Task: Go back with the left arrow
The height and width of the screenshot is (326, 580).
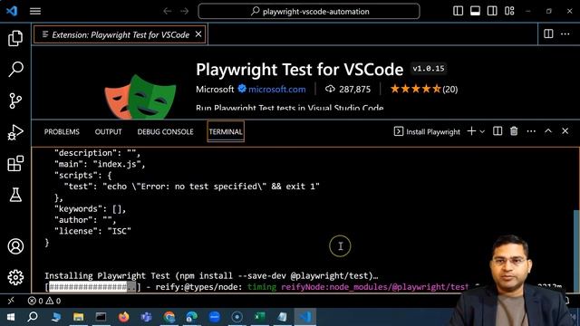Action: point(167,12)
